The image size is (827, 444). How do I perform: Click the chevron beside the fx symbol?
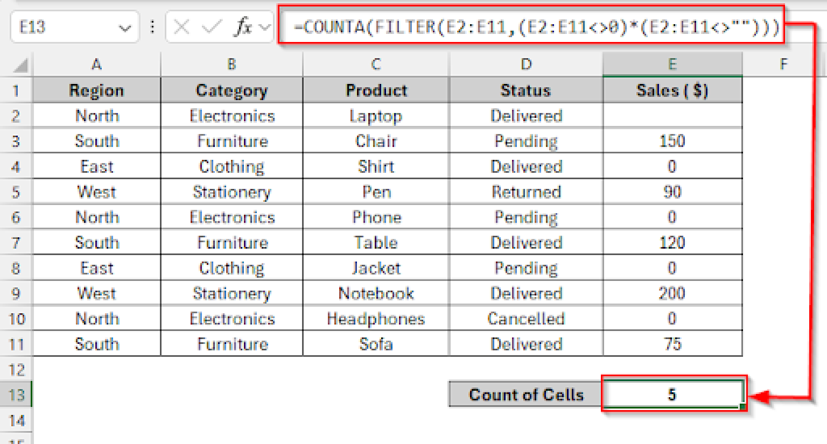(264, 27)
